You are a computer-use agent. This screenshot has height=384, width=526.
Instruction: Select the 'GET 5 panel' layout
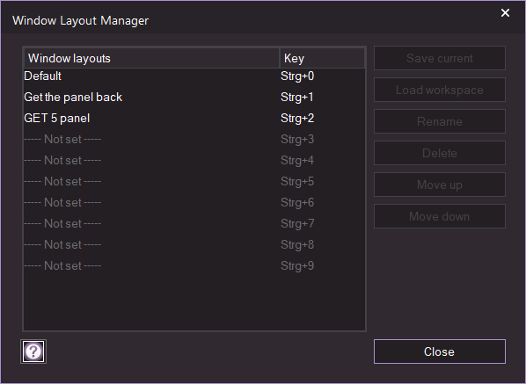point(194,119)
